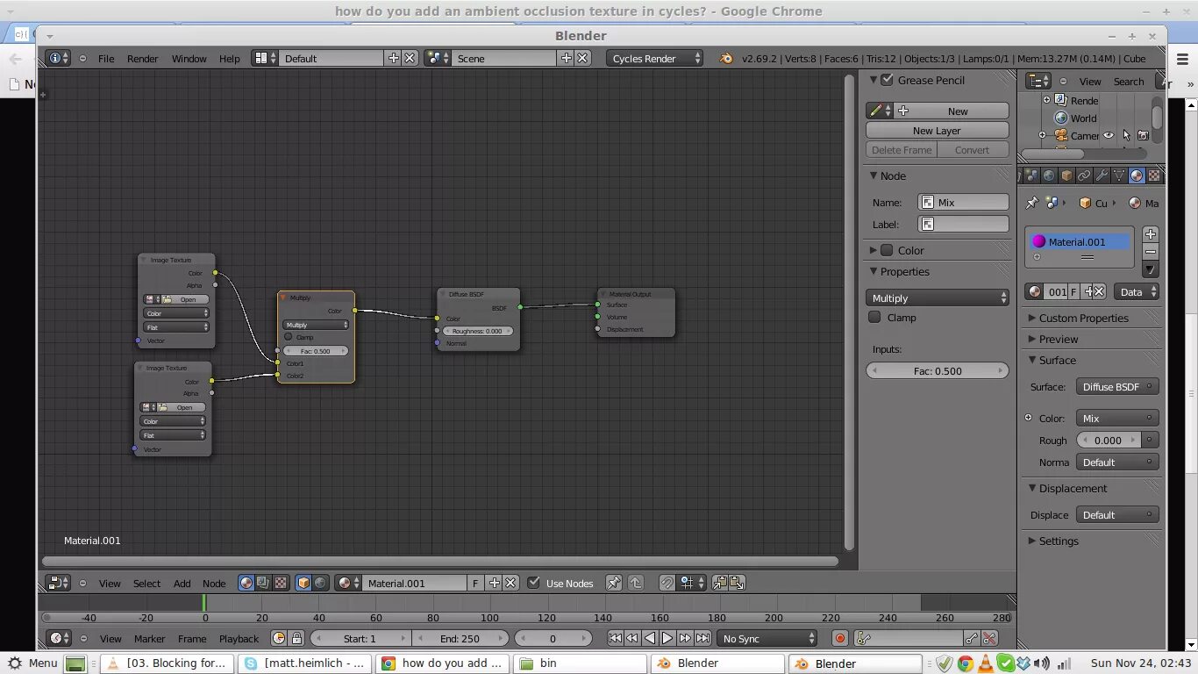Screen dimensions: 1198x674
Task: Toggle the timeline lock icon
Action: [296, 638]
